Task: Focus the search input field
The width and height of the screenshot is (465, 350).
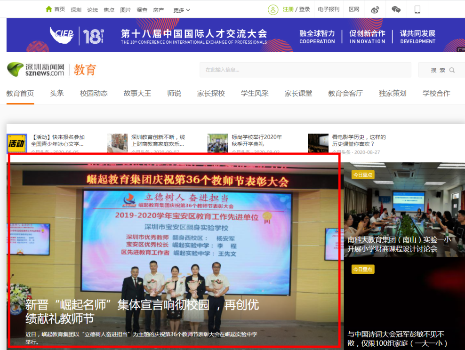Action: 306,70
